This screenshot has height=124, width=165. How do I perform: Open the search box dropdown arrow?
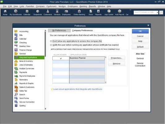[157, 12]
